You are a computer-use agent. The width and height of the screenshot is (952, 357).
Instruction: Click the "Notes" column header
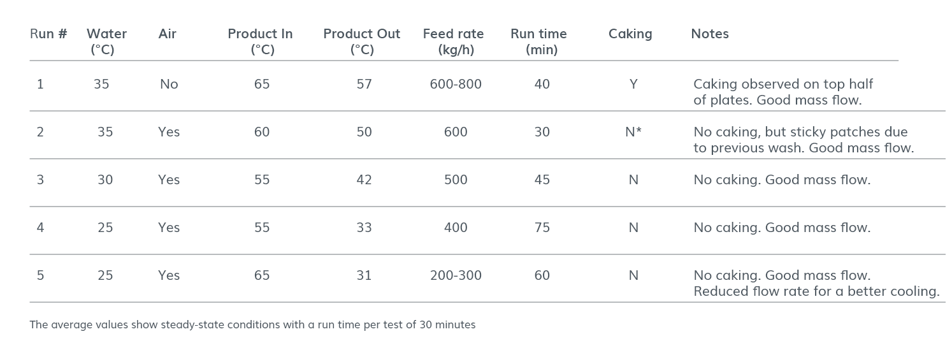coord(709,34)
